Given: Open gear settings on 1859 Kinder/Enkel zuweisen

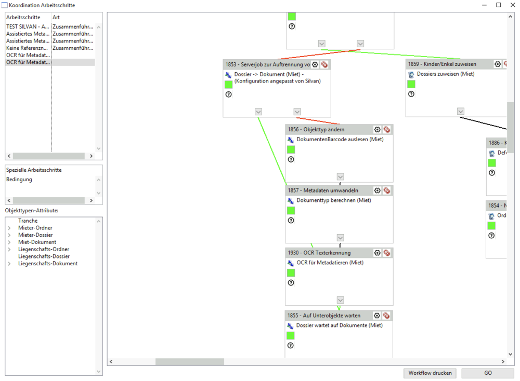Looking at the screenshot, I should (x=498, y=64).
